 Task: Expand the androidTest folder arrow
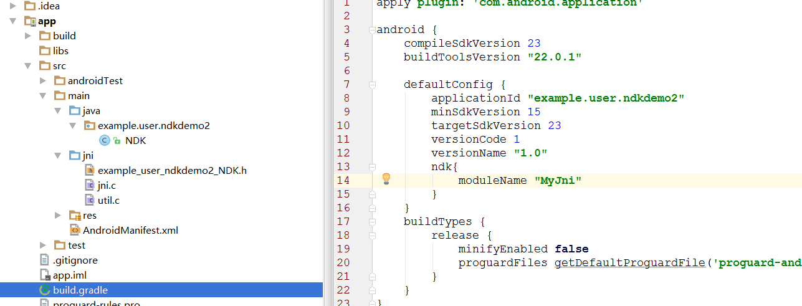(x=43, y=81)
